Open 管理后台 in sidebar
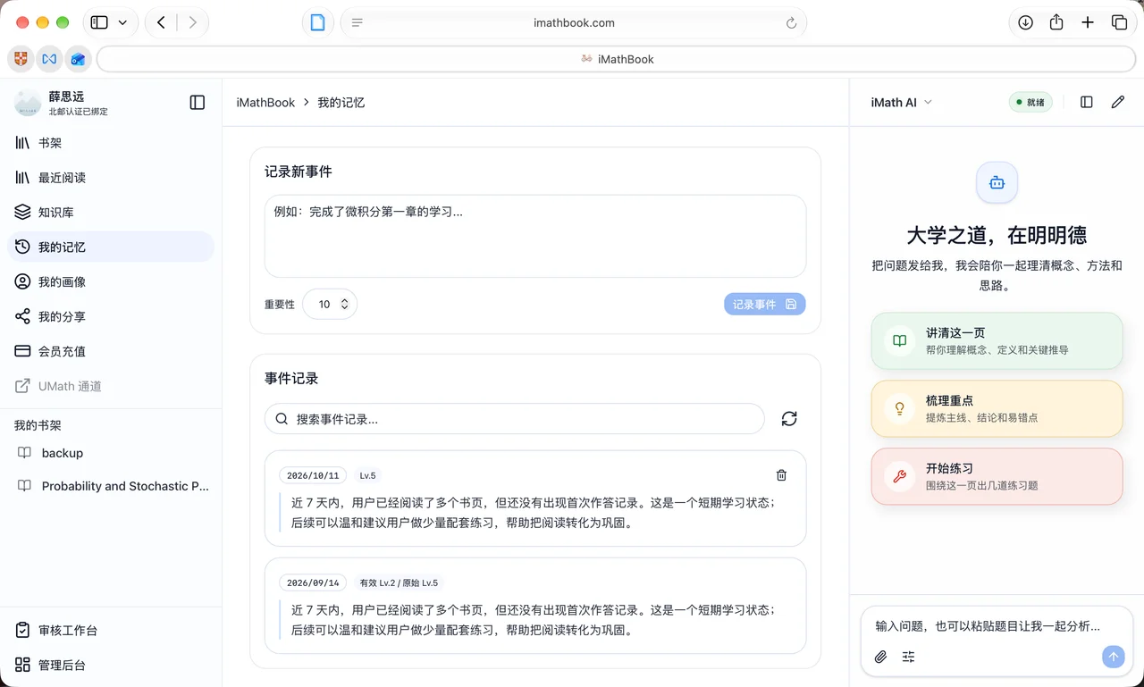The height and width of the screenshot is (687, 1144). [x=111, y=666]
